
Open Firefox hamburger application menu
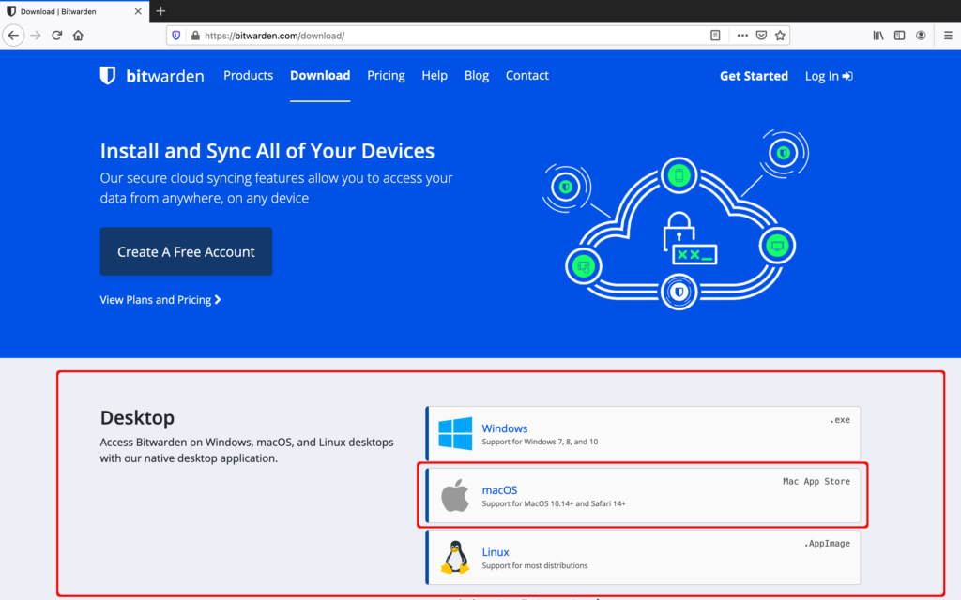click(x=948, y=36)
